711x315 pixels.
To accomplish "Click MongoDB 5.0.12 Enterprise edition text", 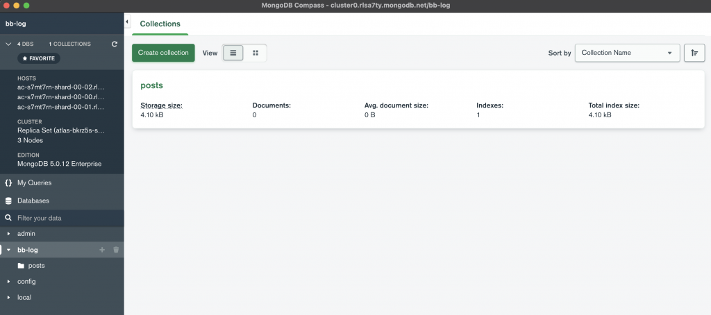I will tap(60, 164).
